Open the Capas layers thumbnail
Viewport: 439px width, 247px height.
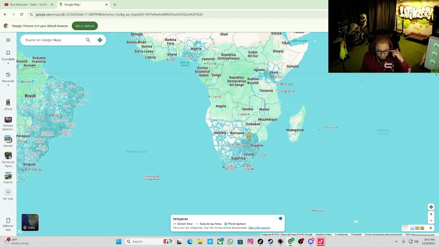point(30,222)
